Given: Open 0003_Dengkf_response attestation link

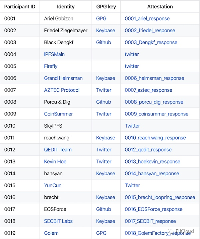Looking at the screenshot, I should (x=151, y=42).
